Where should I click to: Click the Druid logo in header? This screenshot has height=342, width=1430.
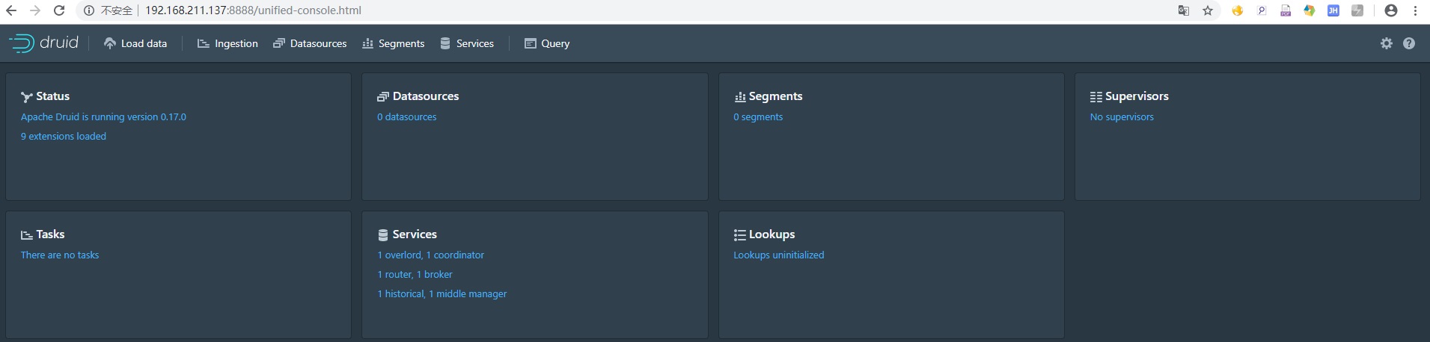(x=43, y=43)
